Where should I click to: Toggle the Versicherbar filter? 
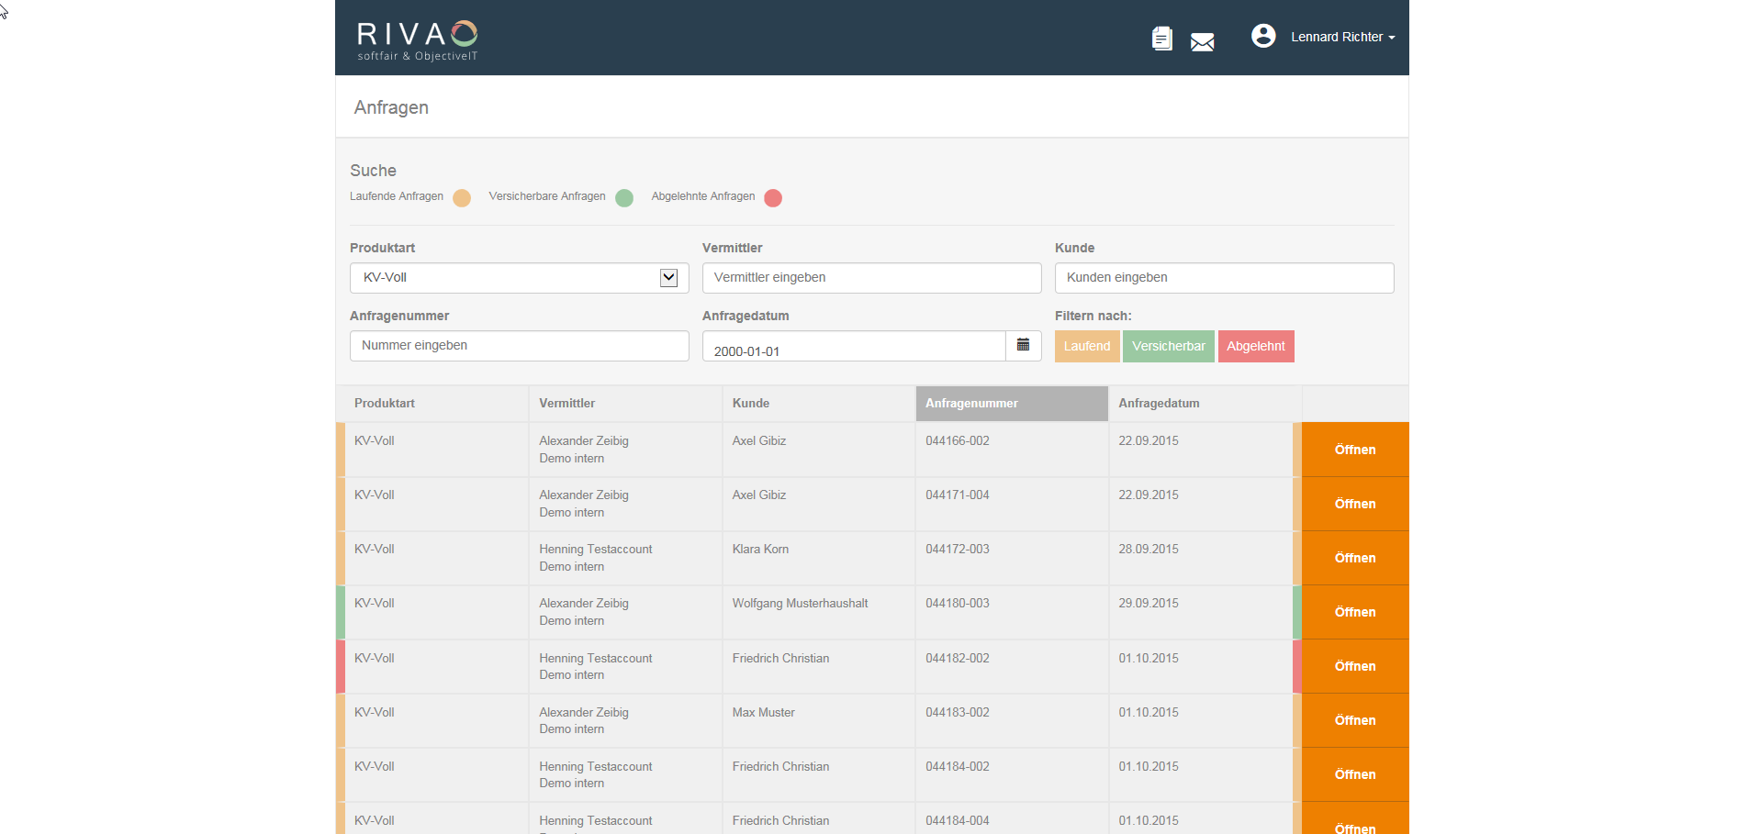tap(1168, 346)
